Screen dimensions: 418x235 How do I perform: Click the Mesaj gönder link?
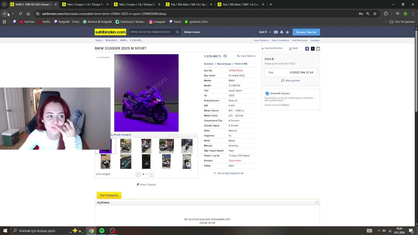click(x=291, y=81)
